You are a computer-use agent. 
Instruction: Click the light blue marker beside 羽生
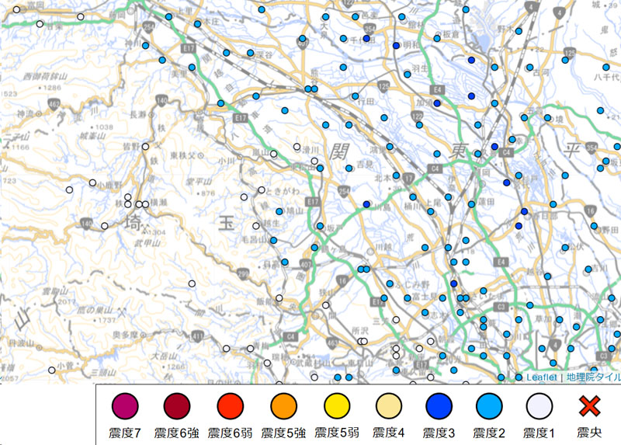[x=407, y=75]
